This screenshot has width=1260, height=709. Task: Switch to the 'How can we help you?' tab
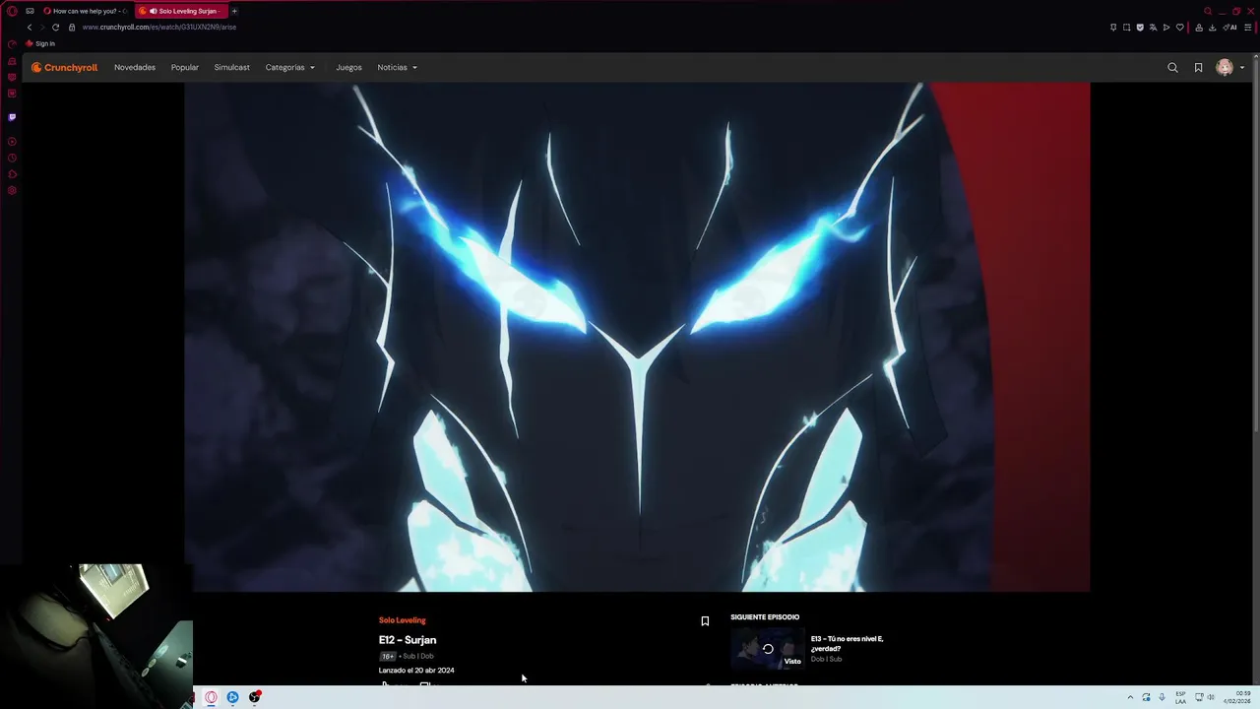point(85,11)
